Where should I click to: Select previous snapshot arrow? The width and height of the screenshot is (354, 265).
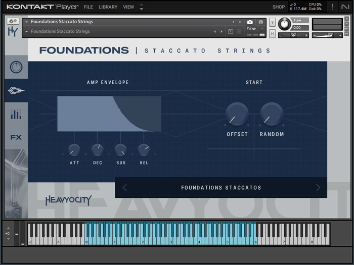click(215, 31)
